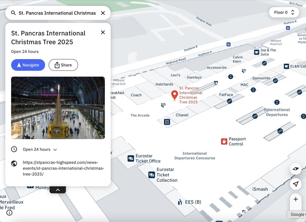Select the Levi's store label
The width and height of the screenshot is (306, 222).
pos(175,75)
